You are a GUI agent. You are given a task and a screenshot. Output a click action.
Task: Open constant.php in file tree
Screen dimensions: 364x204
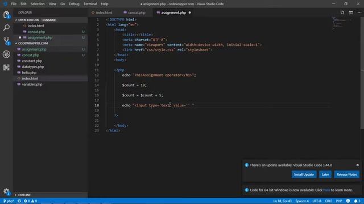50,61
